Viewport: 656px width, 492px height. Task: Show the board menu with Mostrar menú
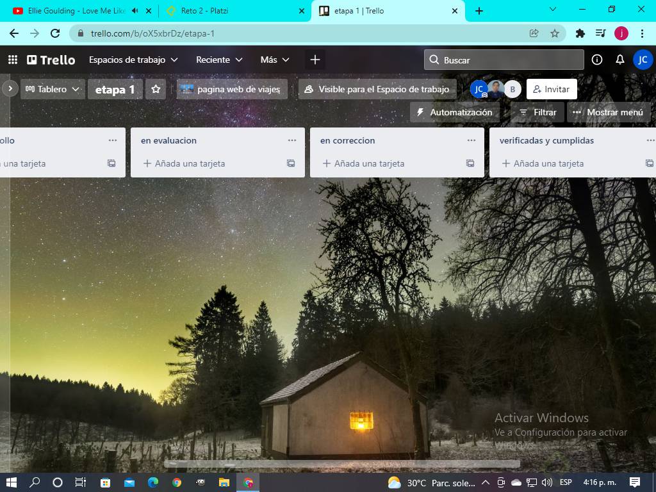[609, 112]
